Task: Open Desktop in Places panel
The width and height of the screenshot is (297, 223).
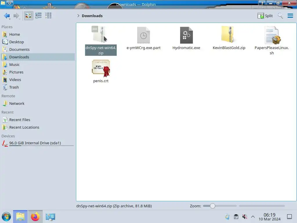Action: tap(38, 42)
